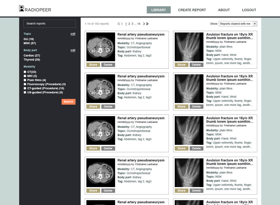The width and height of the screenshot is (280, 205).
Task: Share the third-row Renal artery pseudoaneurysm report
Action: click(x=93, y=148)
